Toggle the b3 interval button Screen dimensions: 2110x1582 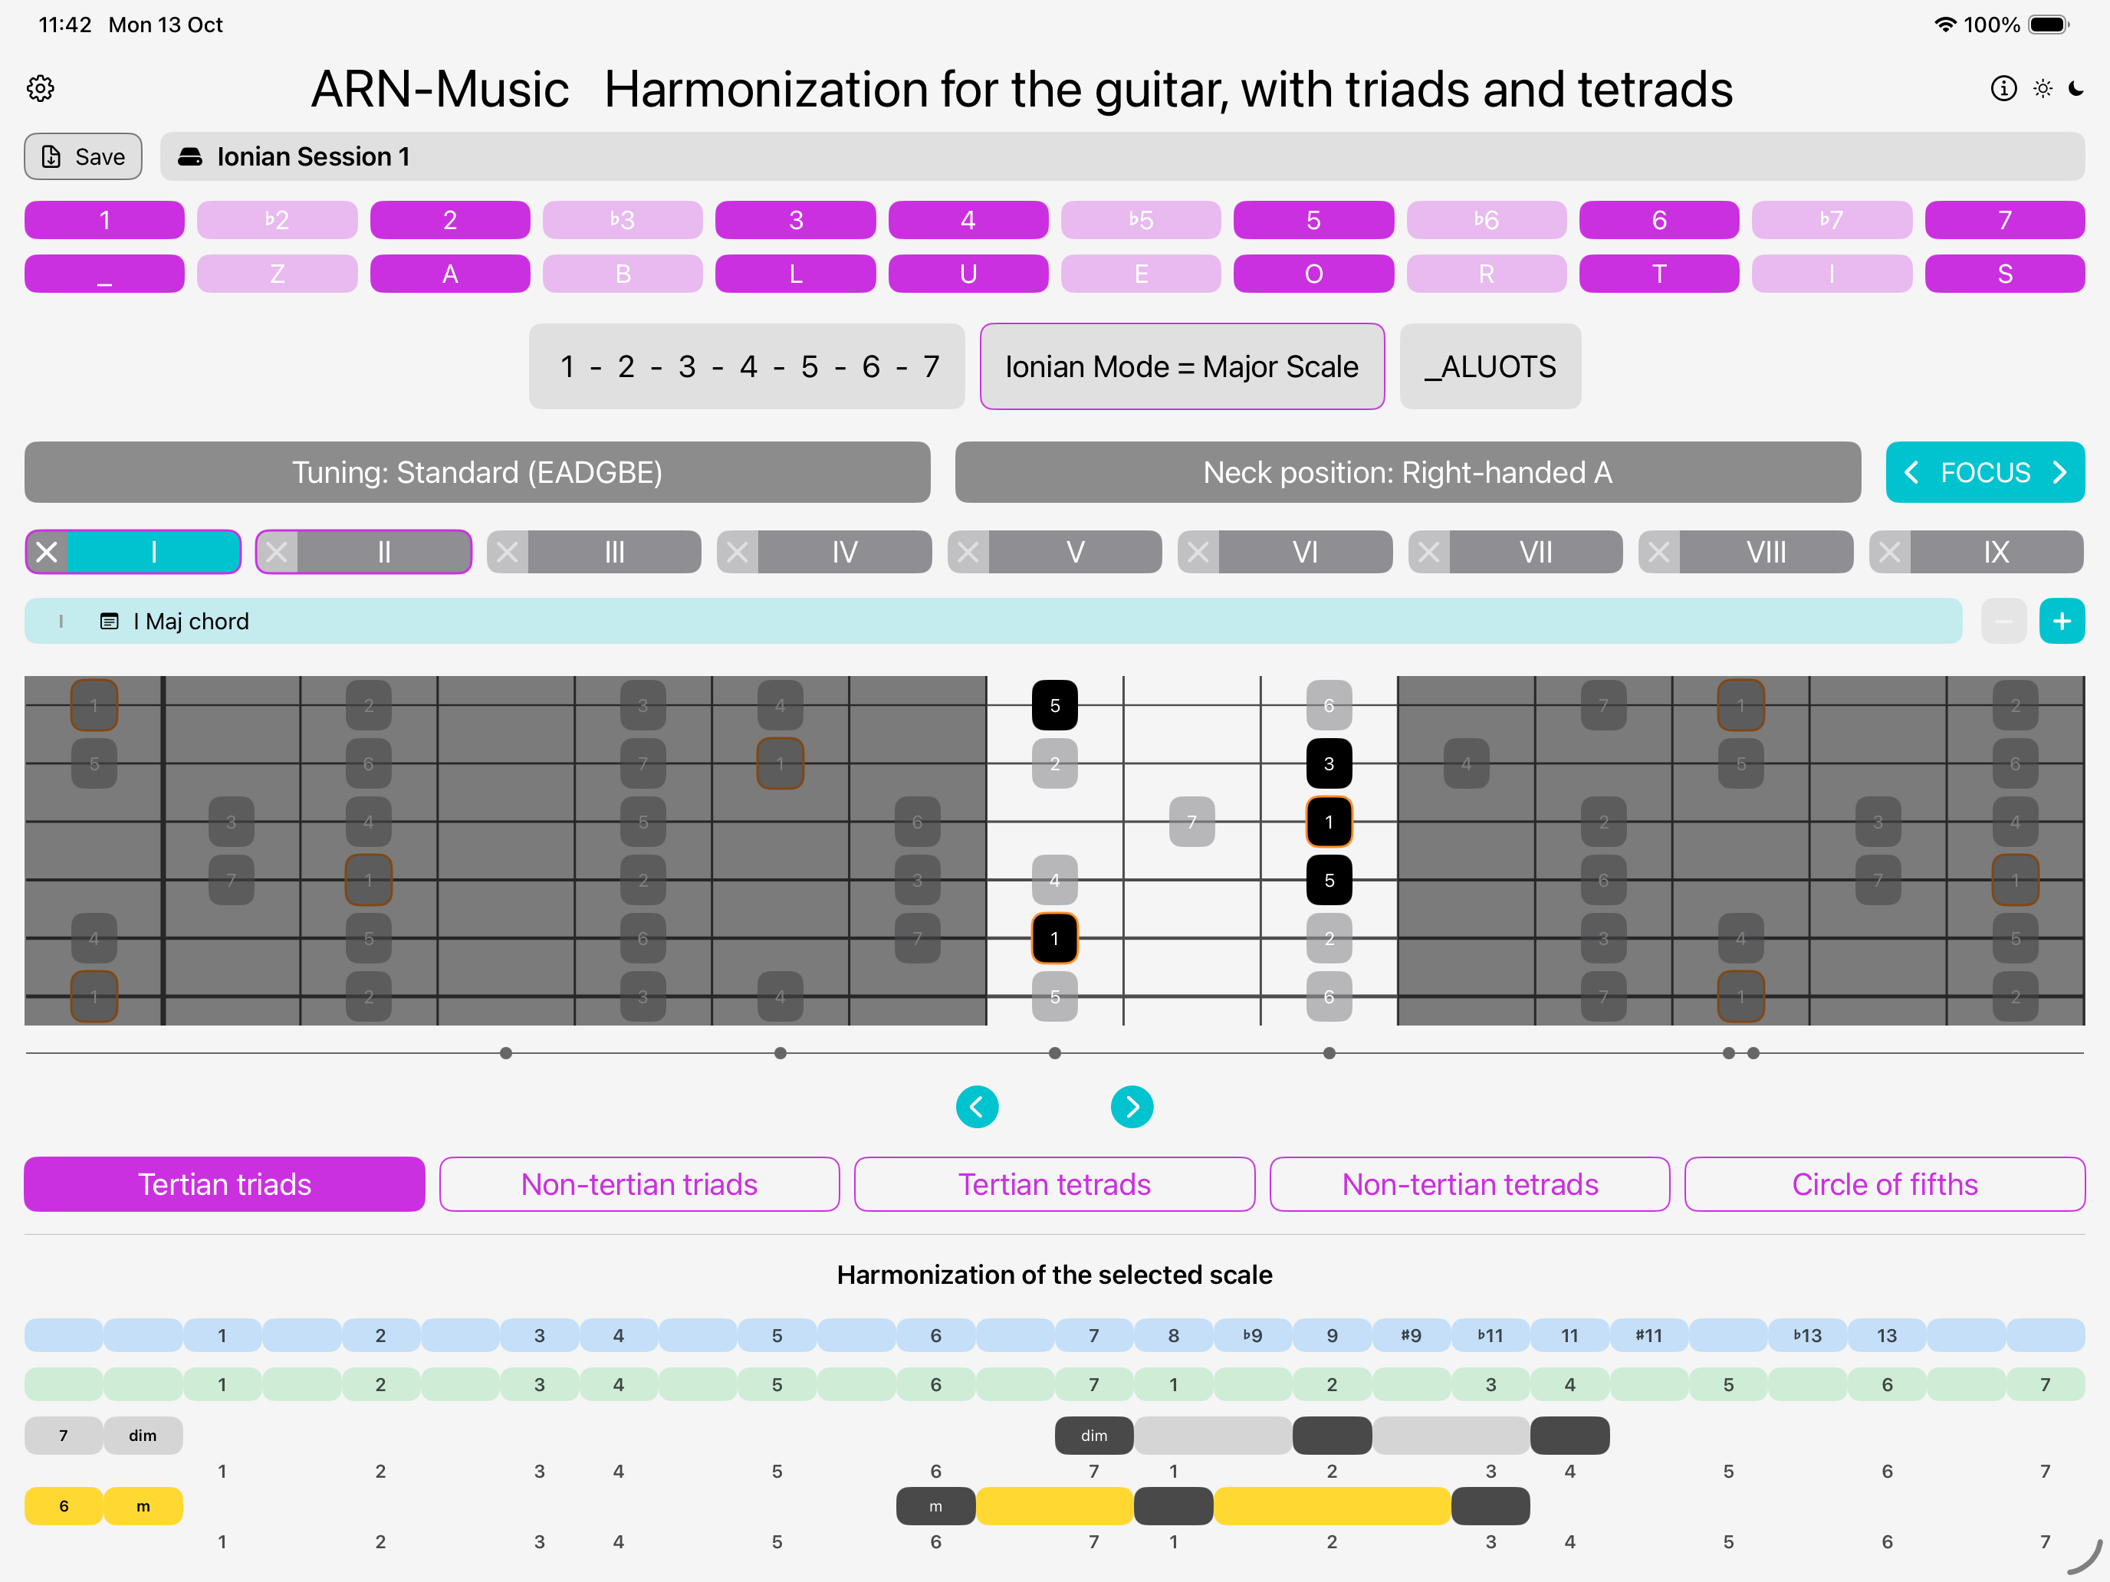[623, 220]
